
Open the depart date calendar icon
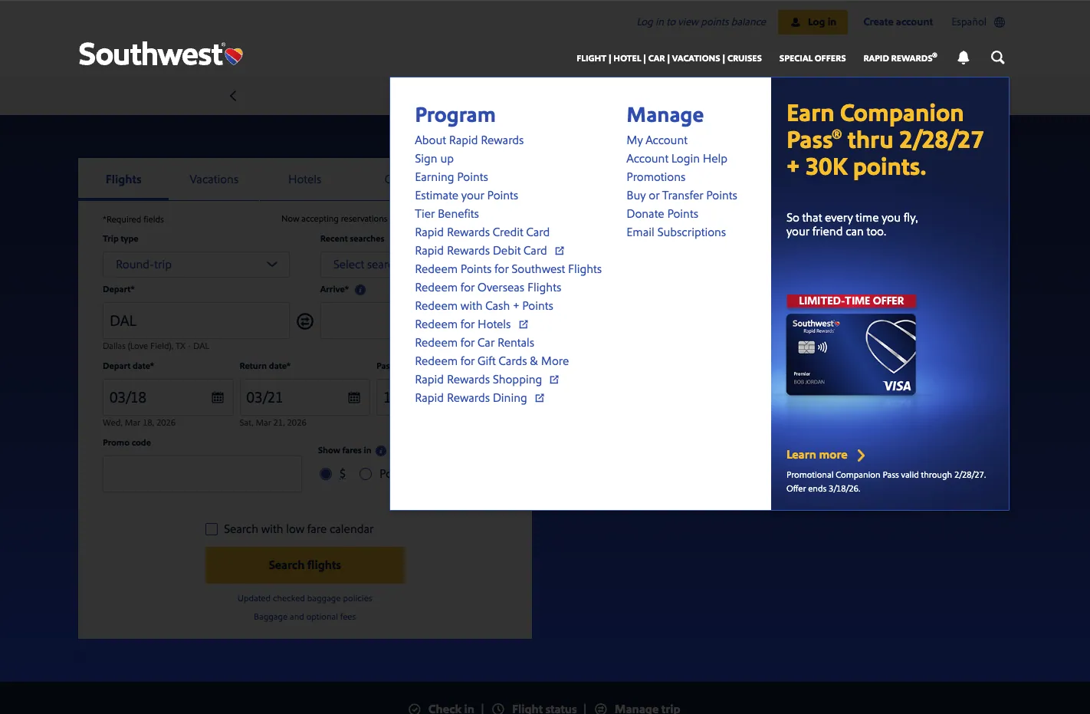pyautogui.click(x=218, y=397)
